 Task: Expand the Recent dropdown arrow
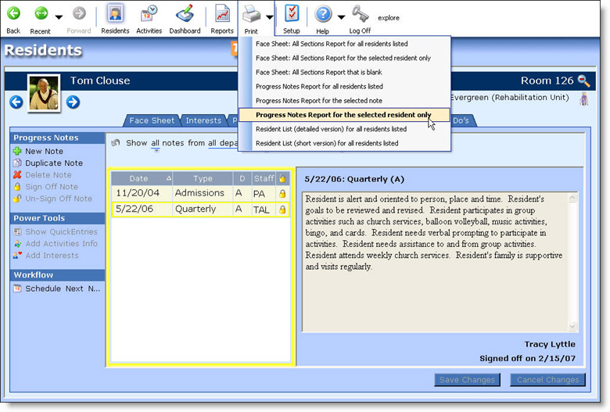59,17
